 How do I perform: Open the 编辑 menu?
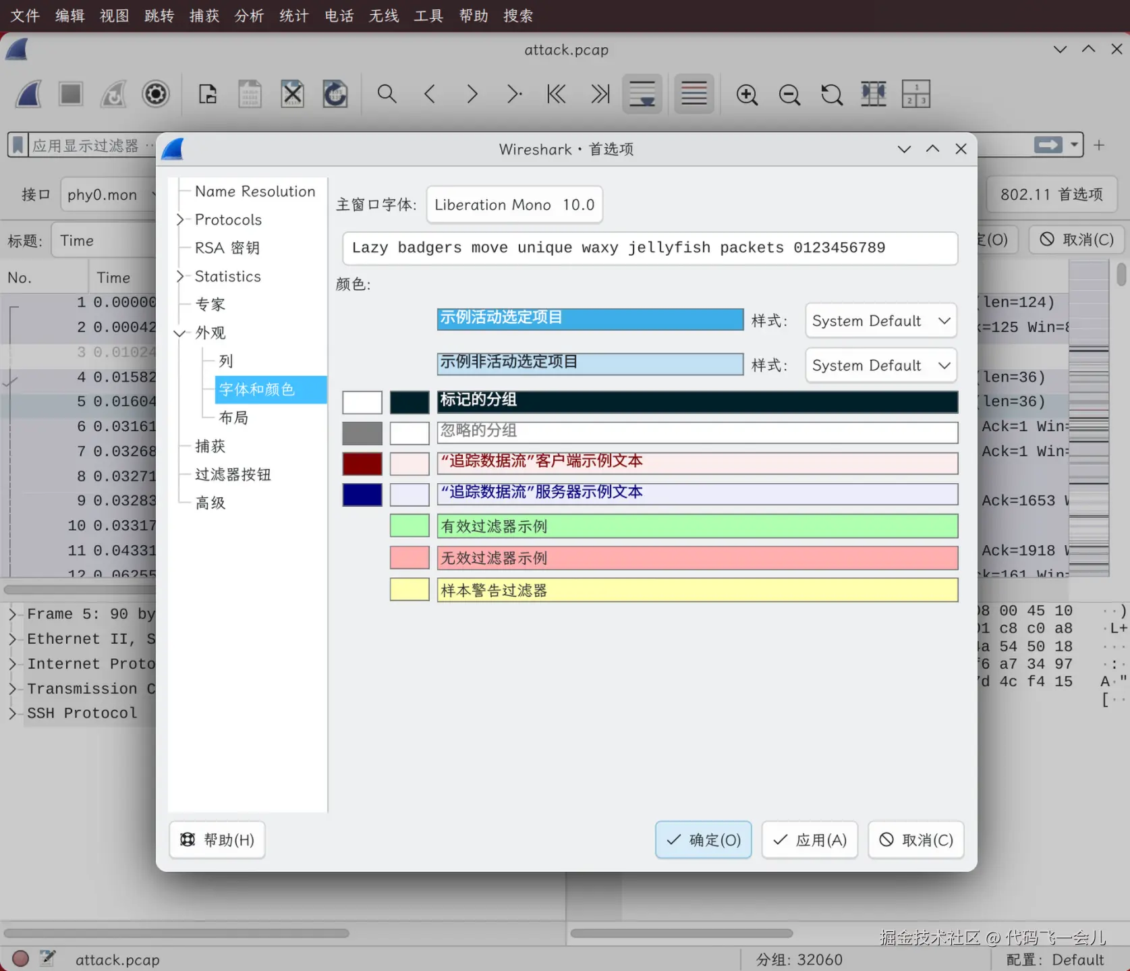tap(70, 16)
